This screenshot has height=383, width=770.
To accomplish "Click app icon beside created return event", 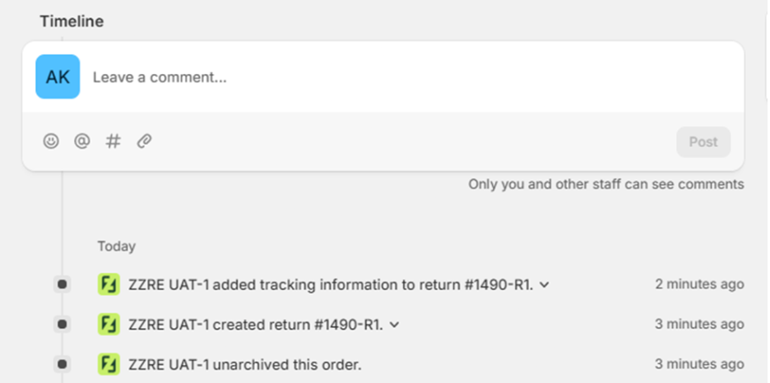I will (108, 324).
